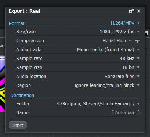Open the Sample rate 48 kHz dropdown
The height and width of the screenshot is (137, 150).
coord(130,59)
